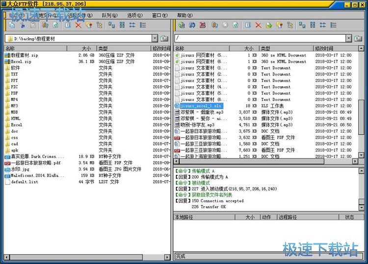Click the local pane Cut scissors icon
This screenshot has width=368, height=264.
coord(23,25)
